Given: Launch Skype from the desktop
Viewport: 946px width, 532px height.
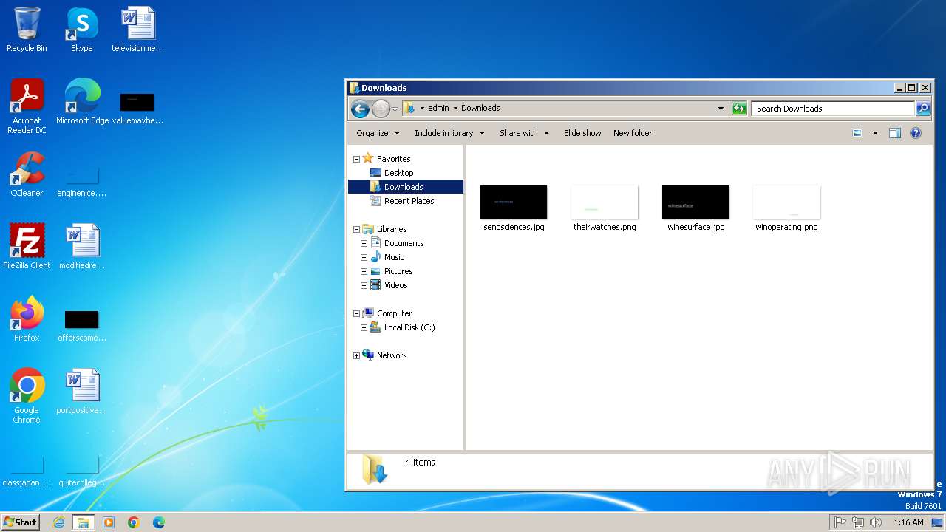Looking at the screenshot, I should [81, 30].
